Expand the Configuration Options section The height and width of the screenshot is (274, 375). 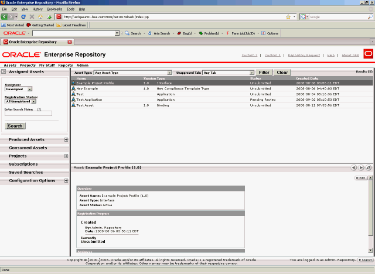[66, 180]
